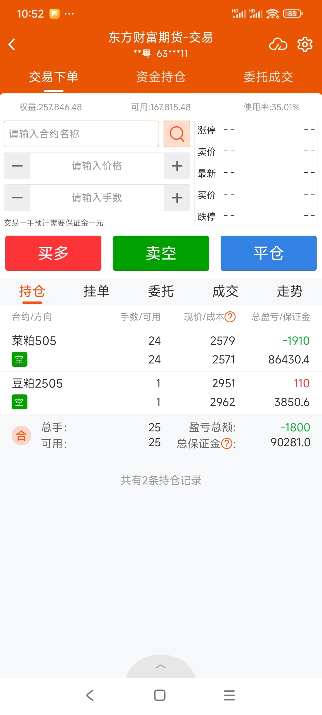Focus the lot quantity input field

pos(97,198)
